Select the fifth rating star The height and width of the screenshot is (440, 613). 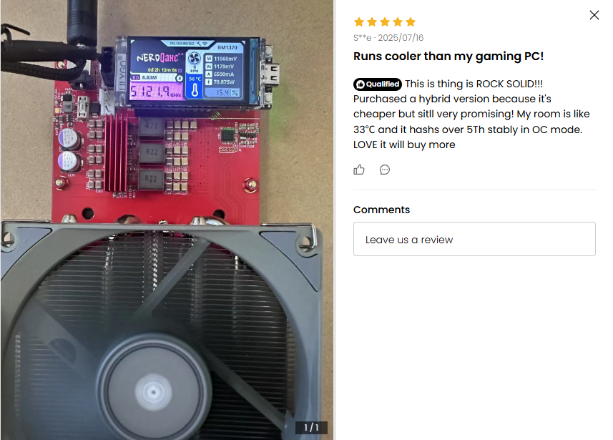tap(411, 22)
